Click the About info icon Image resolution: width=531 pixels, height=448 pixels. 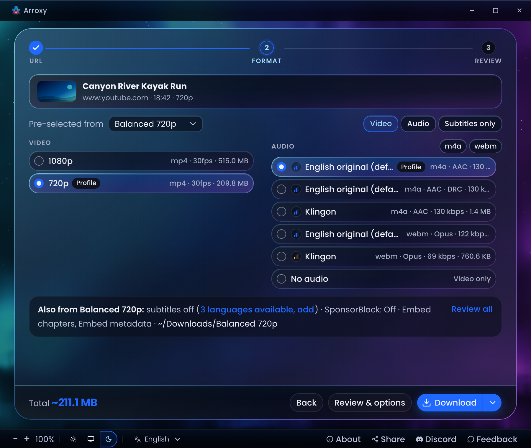click(x=330, y=439)
